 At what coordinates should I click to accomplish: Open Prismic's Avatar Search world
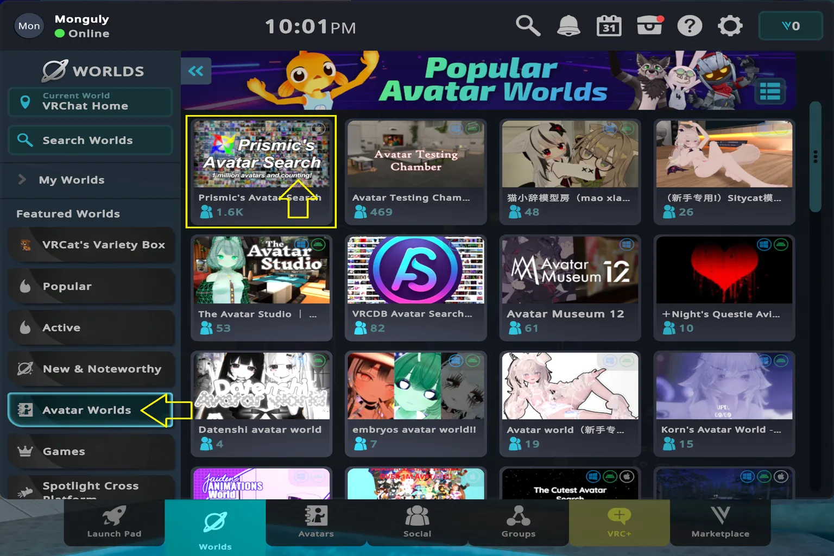[x=261, y=172]
